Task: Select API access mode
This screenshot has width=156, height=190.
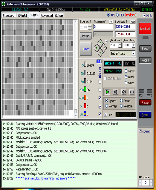Action: [x=108, y=15]
